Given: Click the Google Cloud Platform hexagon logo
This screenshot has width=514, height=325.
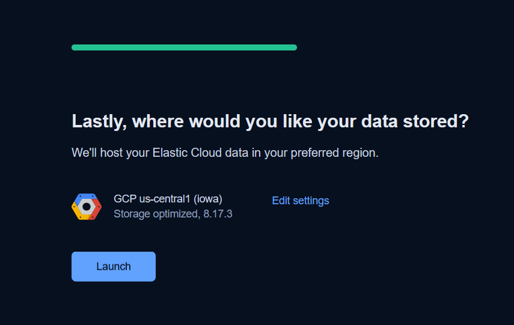Looking at the screenshot, I should pos(87,207).
